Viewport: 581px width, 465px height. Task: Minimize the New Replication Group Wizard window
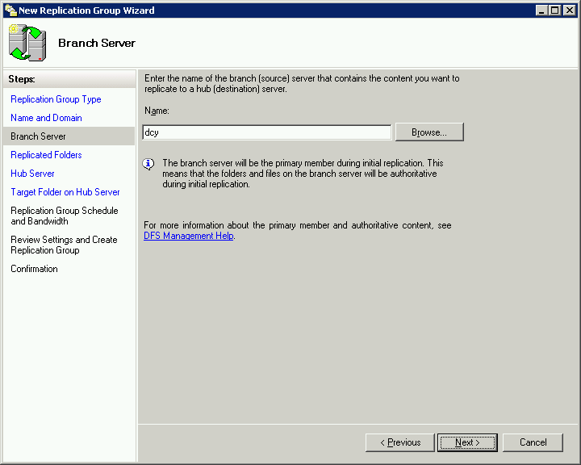(541, 10)
